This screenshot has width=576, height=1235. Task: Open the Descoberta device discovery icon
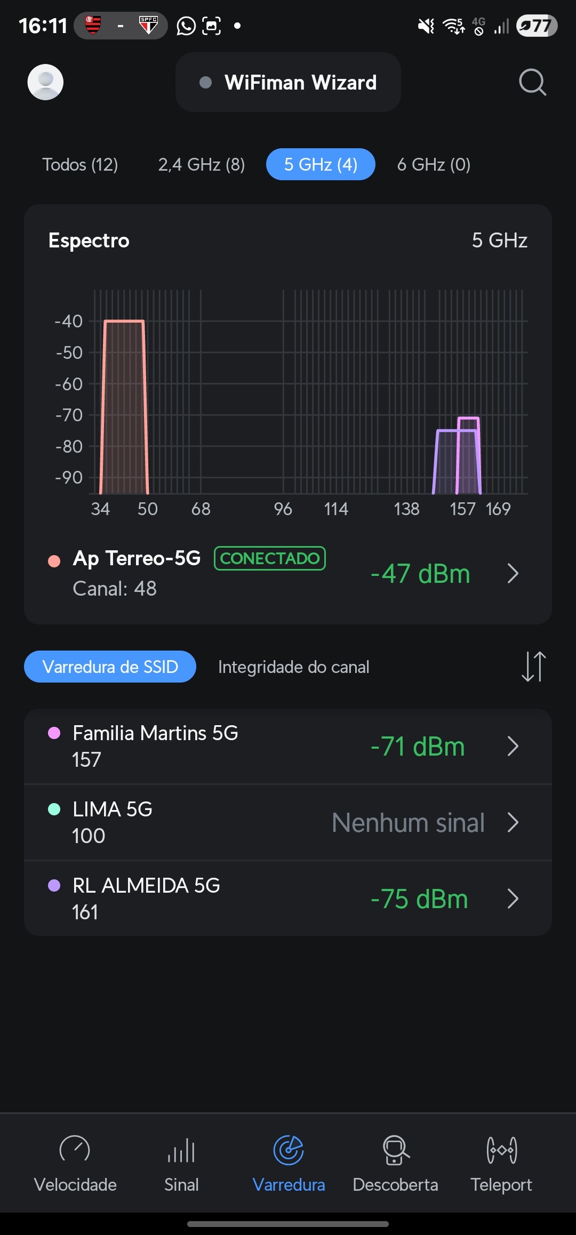point(395,1150)
